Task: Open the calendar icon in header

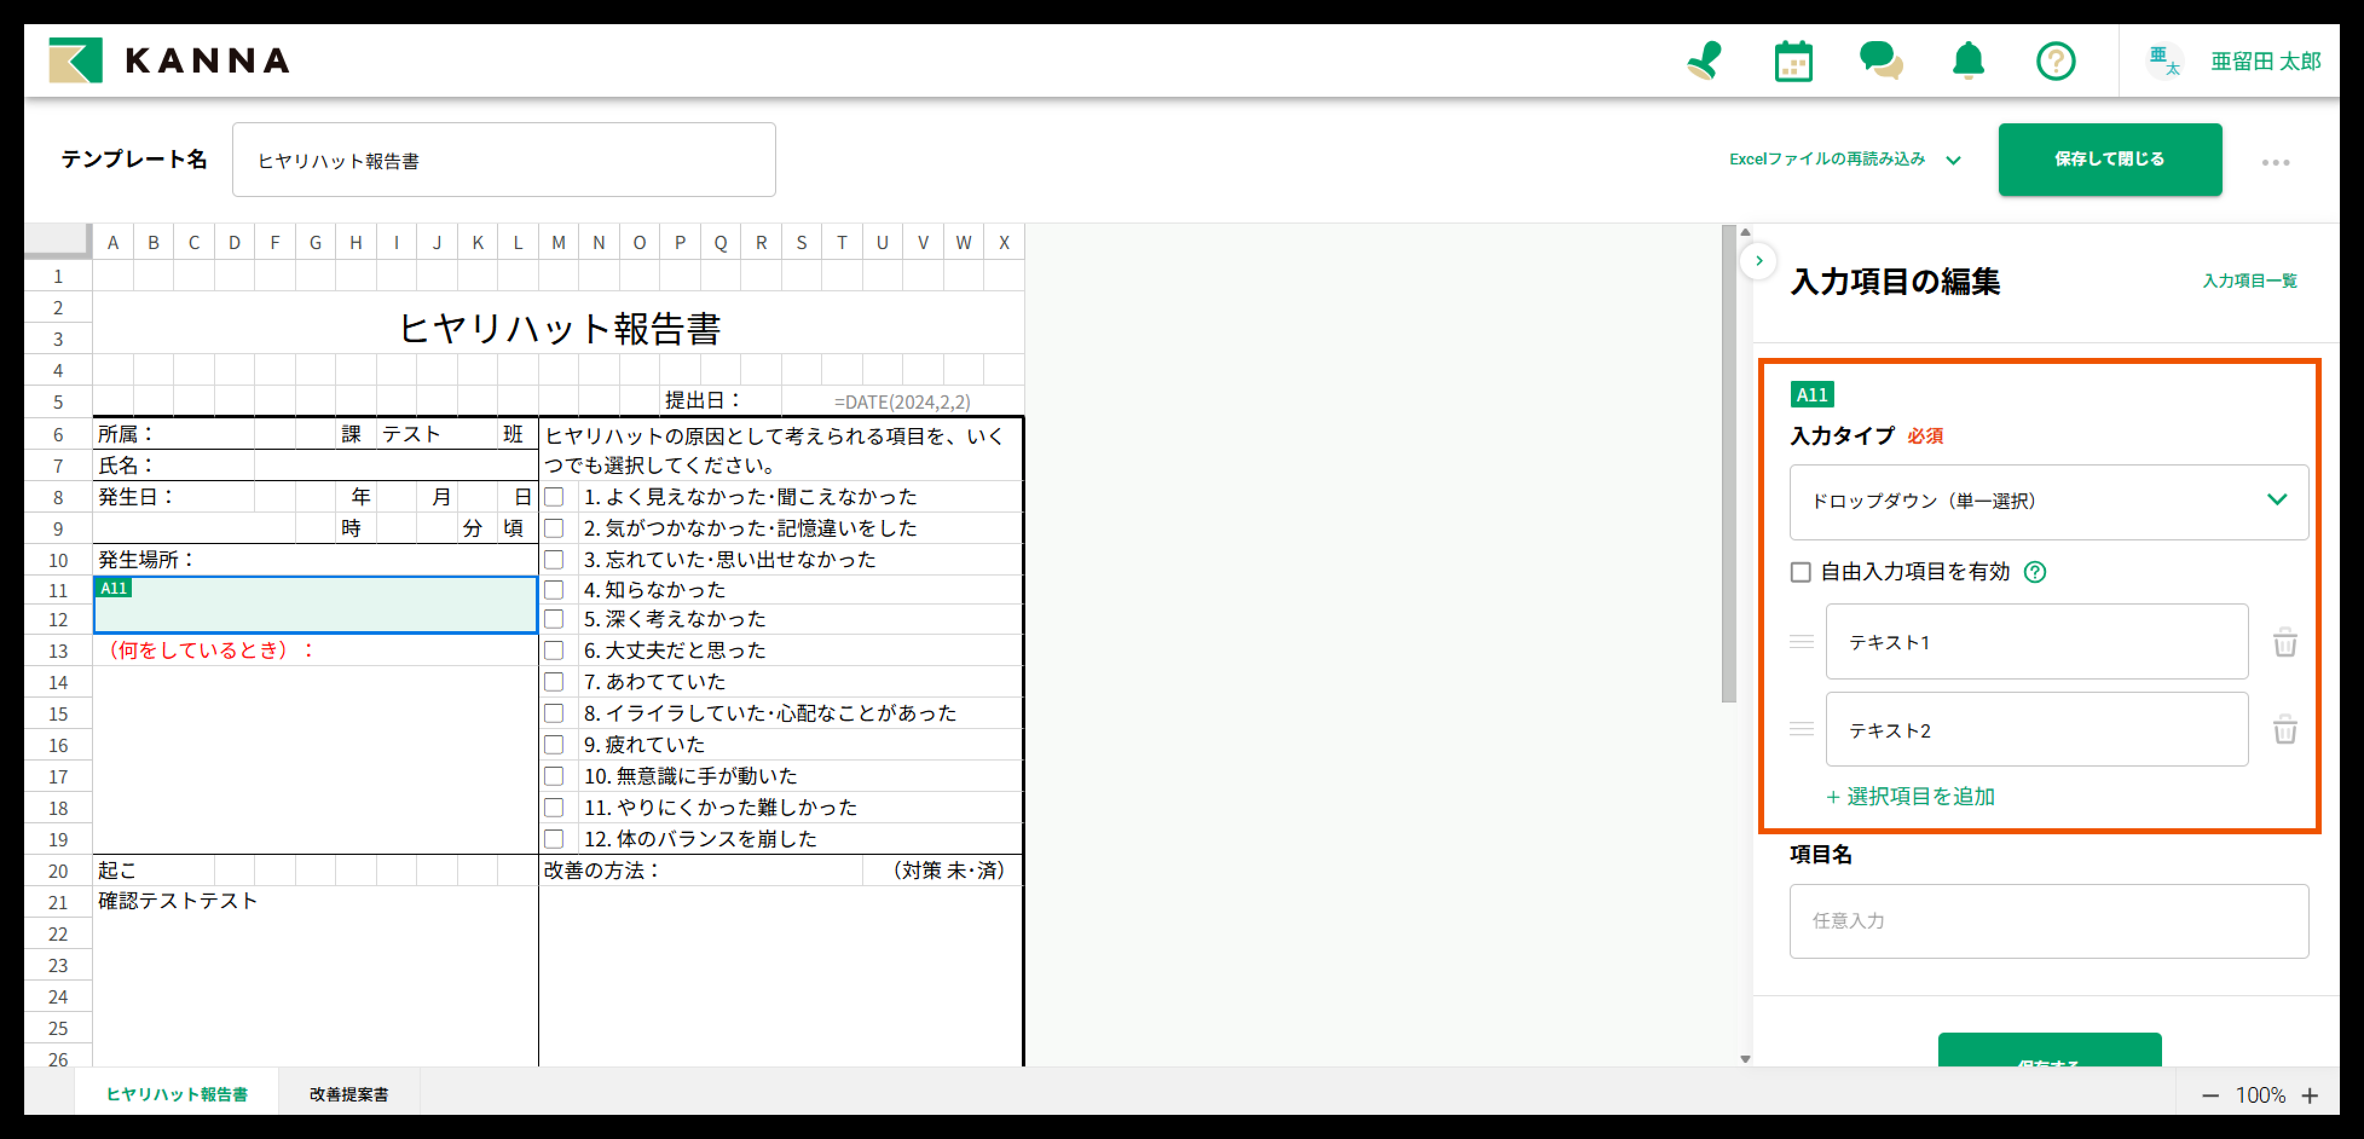Action: [1792, 62]
